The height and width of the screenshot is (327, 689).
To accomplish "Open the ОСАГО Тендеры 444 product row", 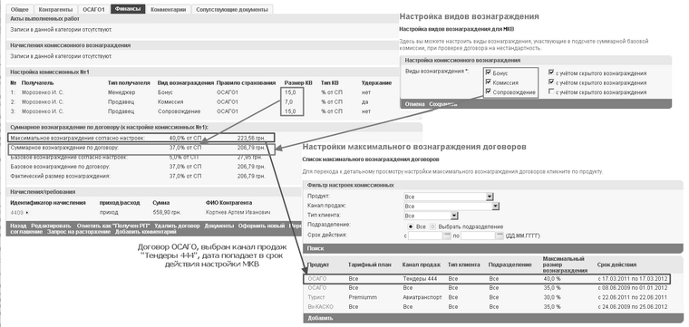I will pos(487,279).
